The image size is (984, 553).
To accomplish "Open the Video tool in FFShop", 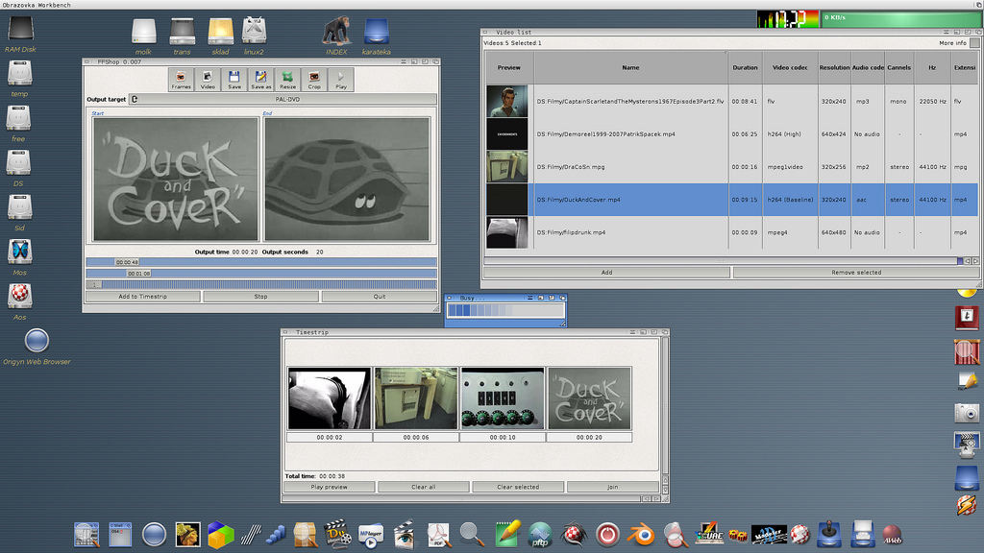I will click(x=208, y=79).
